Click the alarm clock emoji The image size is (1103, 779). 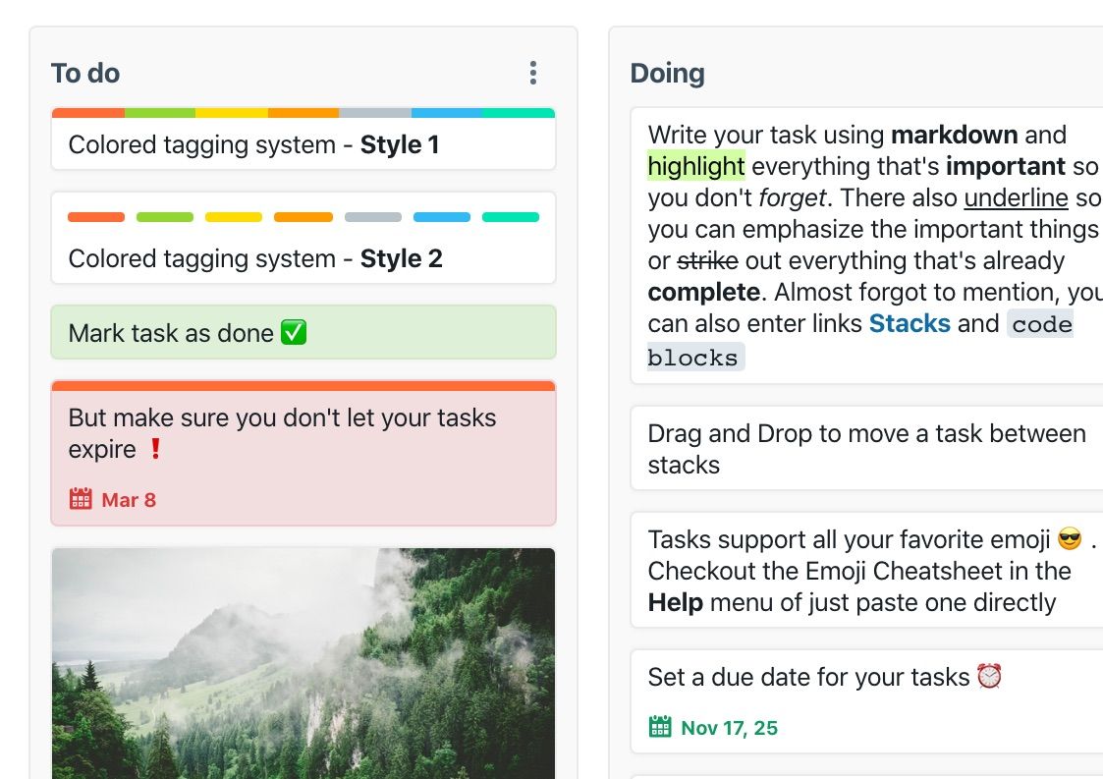tap(989, 676)
